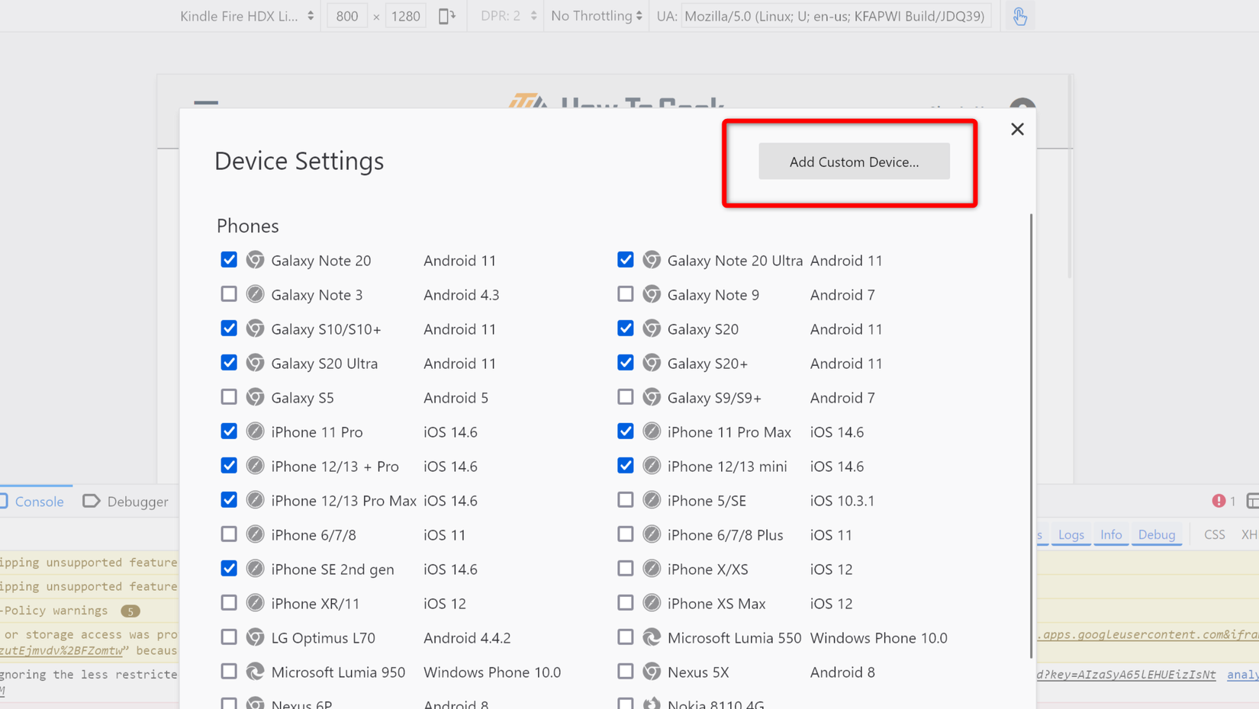
Task: Enable the touch simulation pointer icon
Action: [1019, 15]
